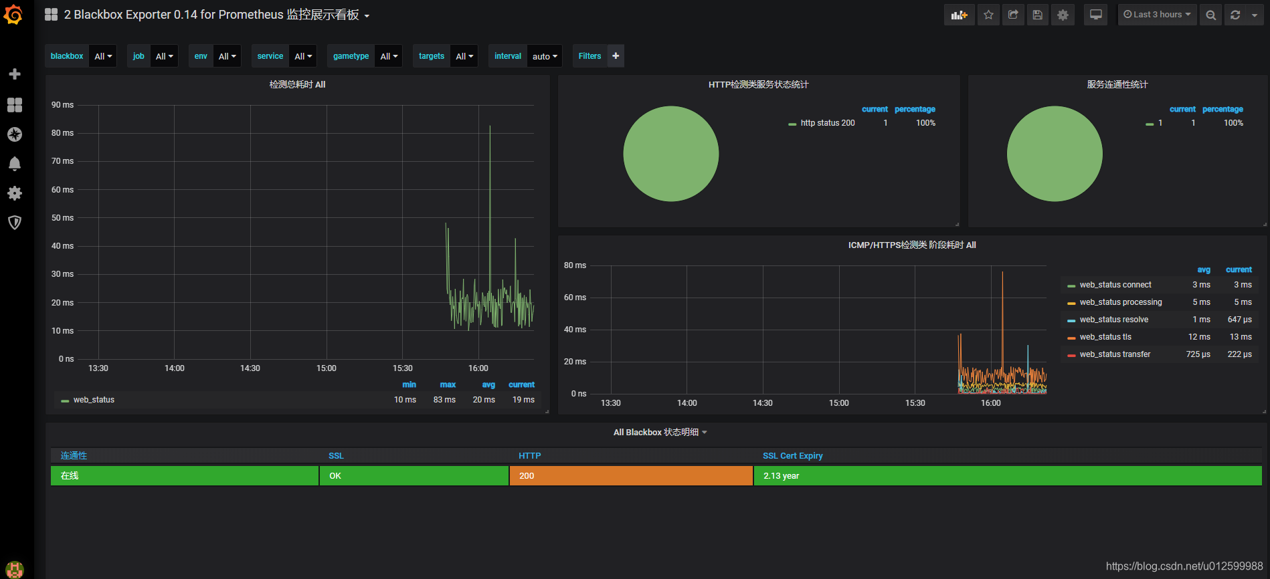This screenshot has height=579, width=1270.
Task: Click the dashboard grid icon beside title
Action: pyautogui.click(x=51, y=15)
